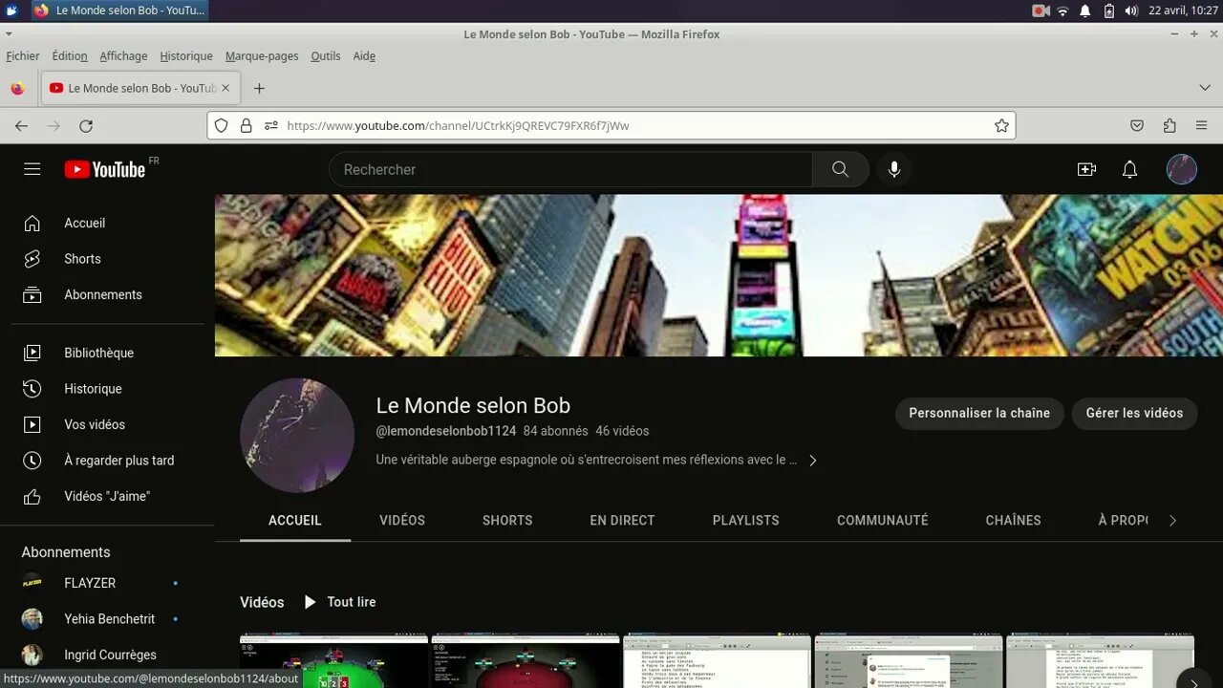This screenshot has height=688, width=1223.
Task: Open Ingrid Courrèges subscription channel
Action: tap(107, 655)
